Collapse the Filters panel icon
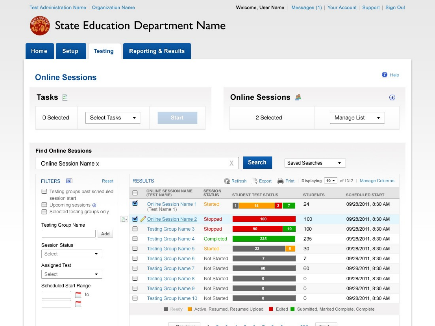435x326 pixels. 69,181
